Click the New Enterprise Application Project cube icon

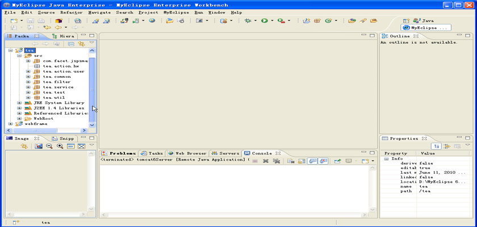pos(58,20)
